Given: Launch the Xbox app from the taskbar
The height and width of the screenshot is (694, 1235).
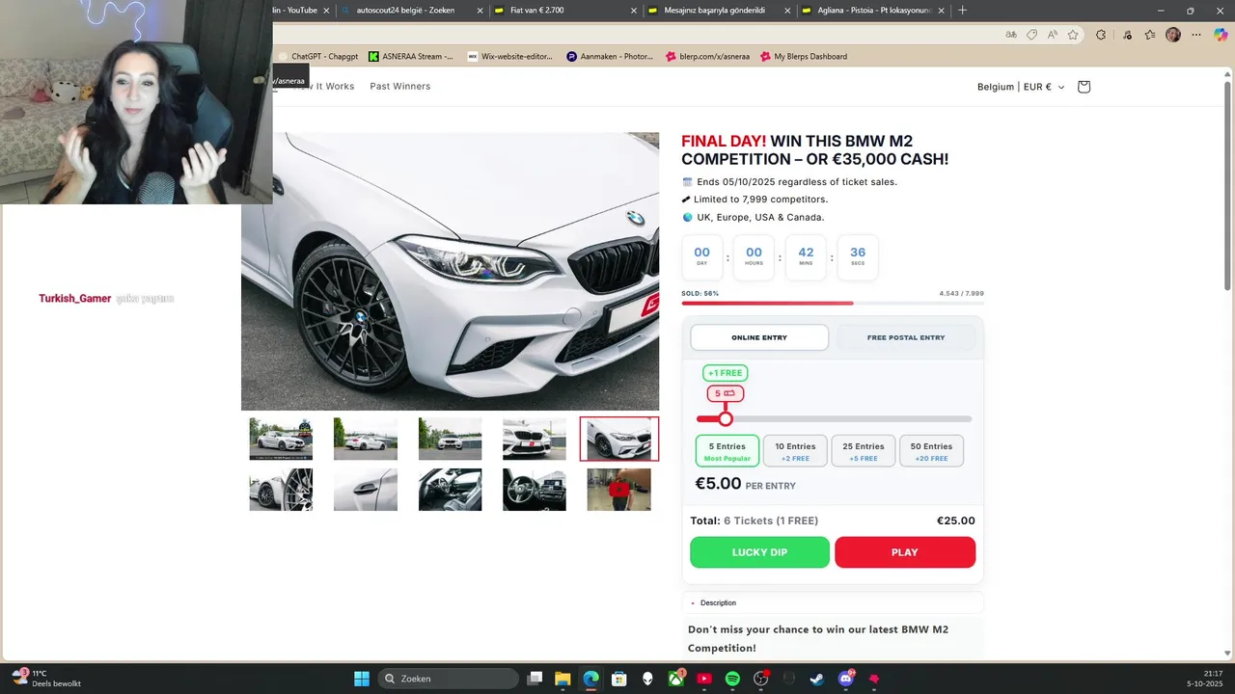Looking at the screenshot, I should point(676,679).
